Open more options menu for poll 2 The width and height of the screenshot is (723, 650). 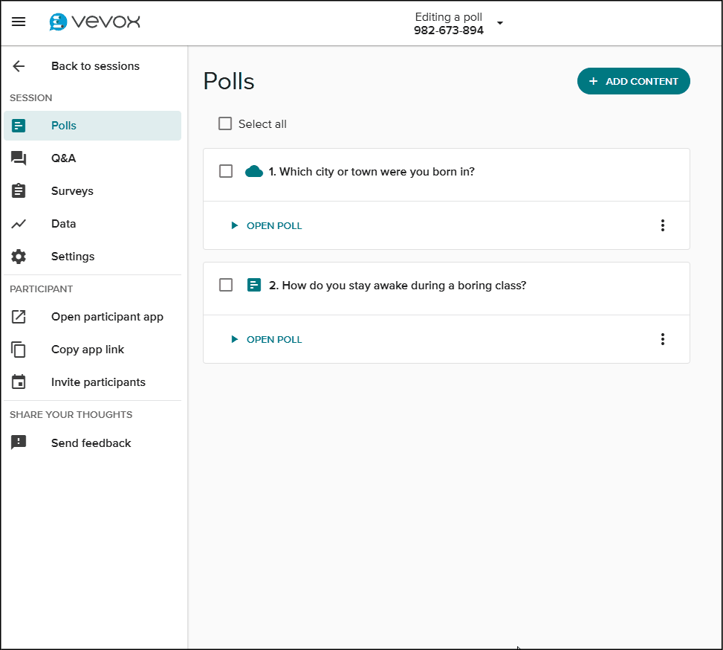(663, 339)
